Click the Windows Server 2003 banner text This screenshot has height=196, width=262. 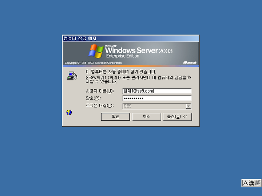click(x=139, y=50)
